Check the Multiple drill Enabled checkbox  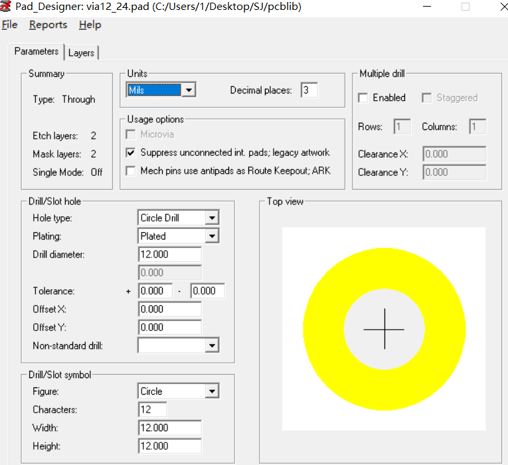pos(363,98)
